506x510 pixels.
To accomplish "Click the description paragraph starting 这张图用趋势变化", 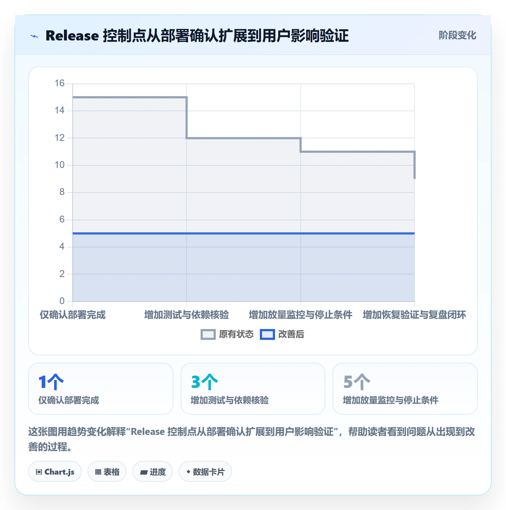I will click(x=252, y=439).
